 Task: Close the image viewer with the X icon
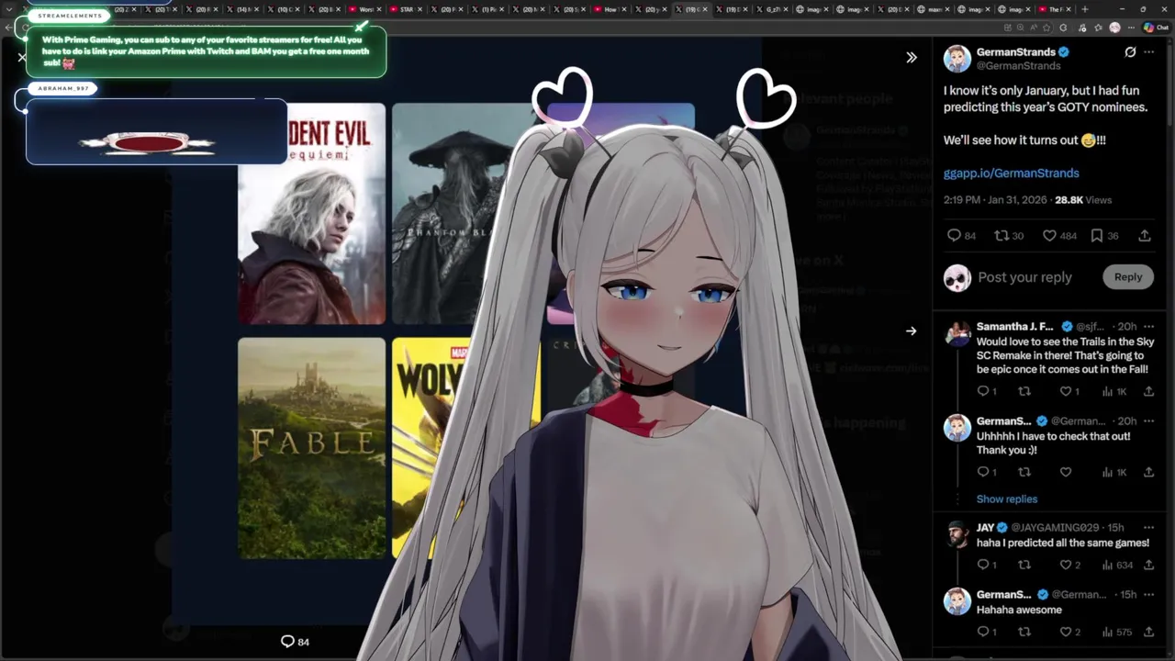point(22,57)
